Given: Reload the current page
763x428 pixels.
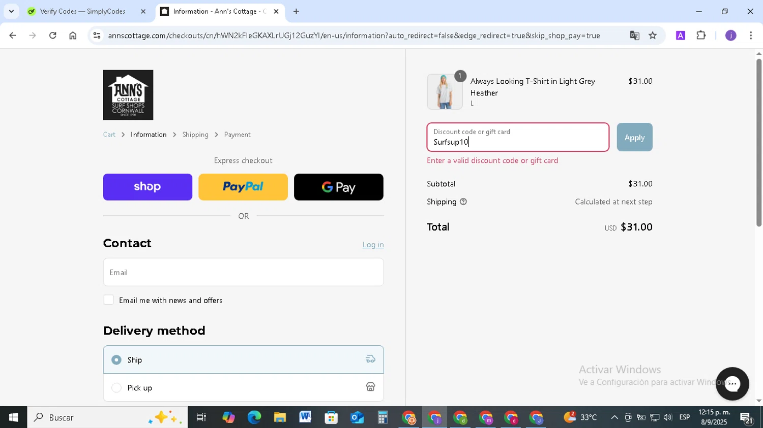Looking at the screenshot, I should (53, 36).
